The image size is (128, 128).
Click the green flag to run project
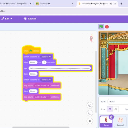[x=101, y=27]
